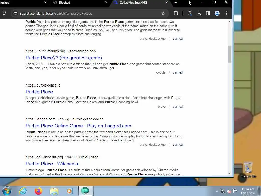This screenshot has height=196, width=261.
Task: Expand options dots for ubuntuforums result
Action: click(169, 73)
